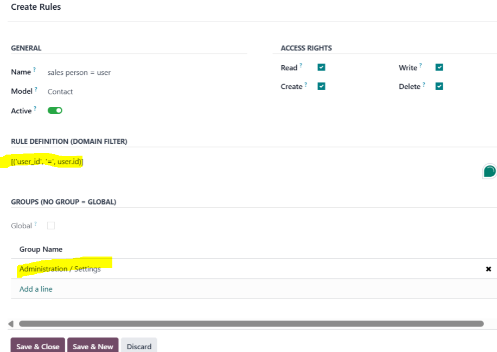Click the Create Rules title
The width and height of the screenshot is (497, 352).
[x=36, y=7]
